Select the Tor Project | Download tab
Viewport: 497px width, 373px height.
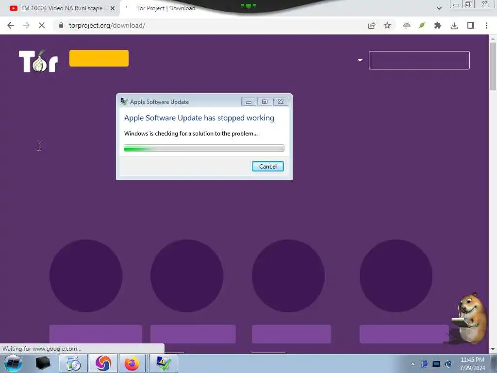(x=166, y=8)
